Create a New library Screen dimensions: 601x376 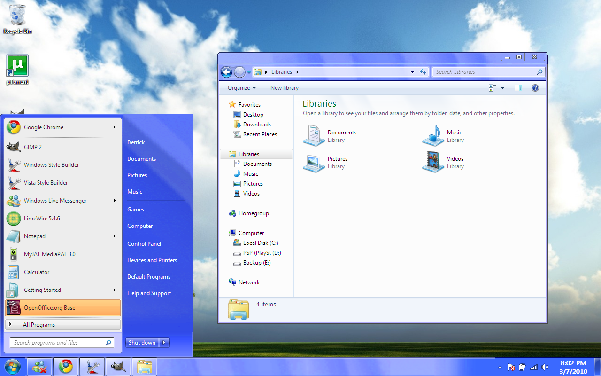284,88
